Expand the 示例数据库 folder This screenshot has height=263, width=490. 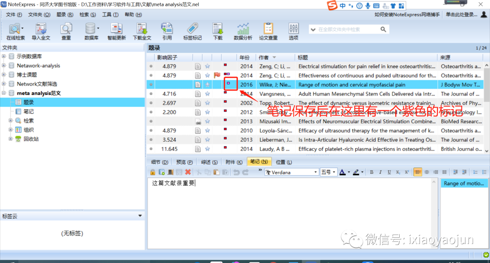tap(4, 57)
